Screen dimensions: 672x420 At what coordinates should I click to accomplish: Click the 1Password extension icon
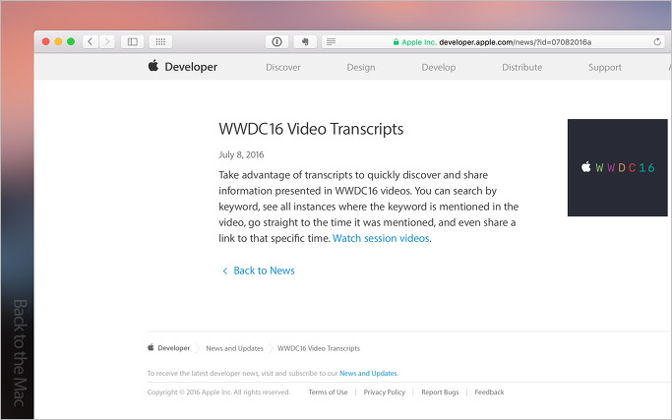[276, 41]
